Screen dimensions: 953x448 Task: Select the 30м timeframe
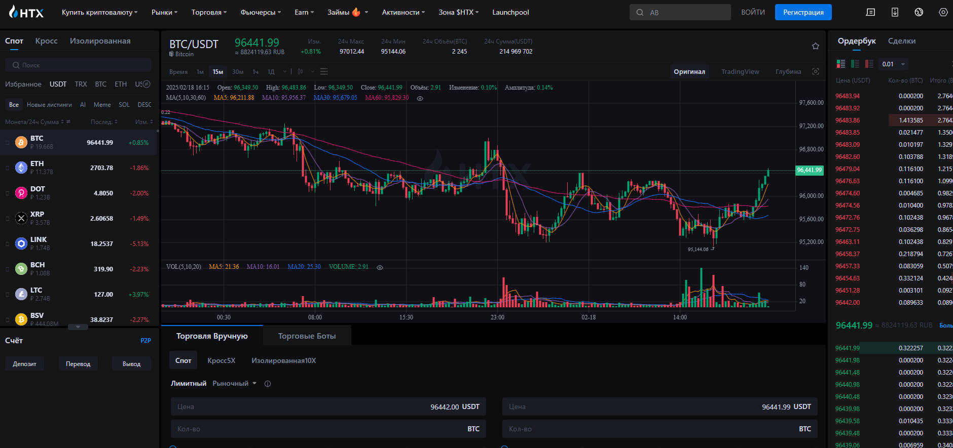click(238, 71)
